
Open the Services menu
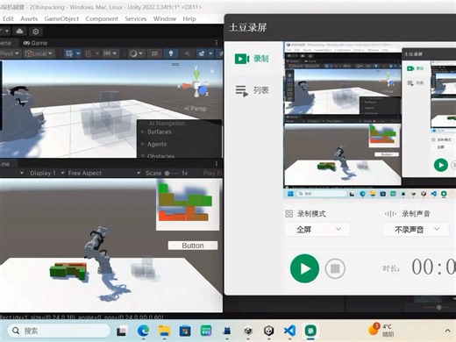tap(136, 18)
